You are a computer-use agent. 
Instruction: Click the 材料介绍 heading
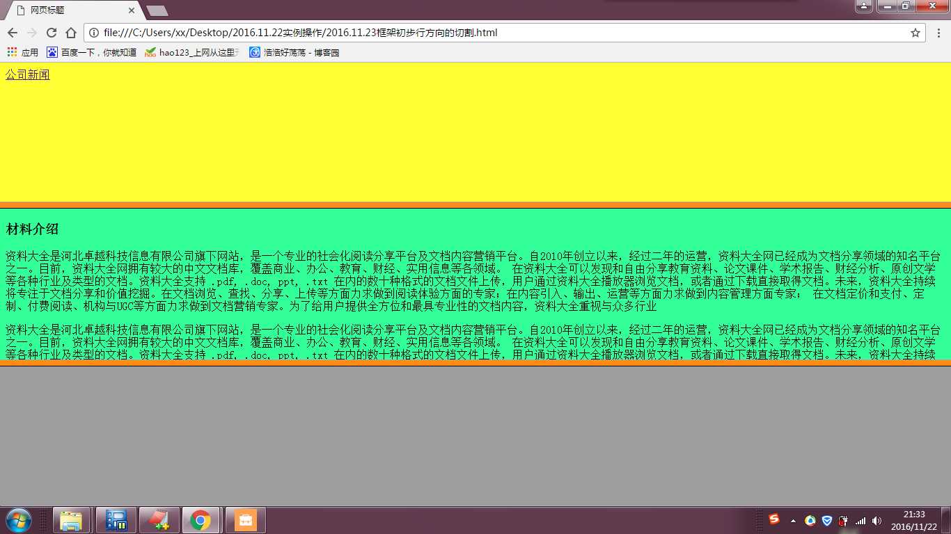pyautogui.click(x=32, y=229)
